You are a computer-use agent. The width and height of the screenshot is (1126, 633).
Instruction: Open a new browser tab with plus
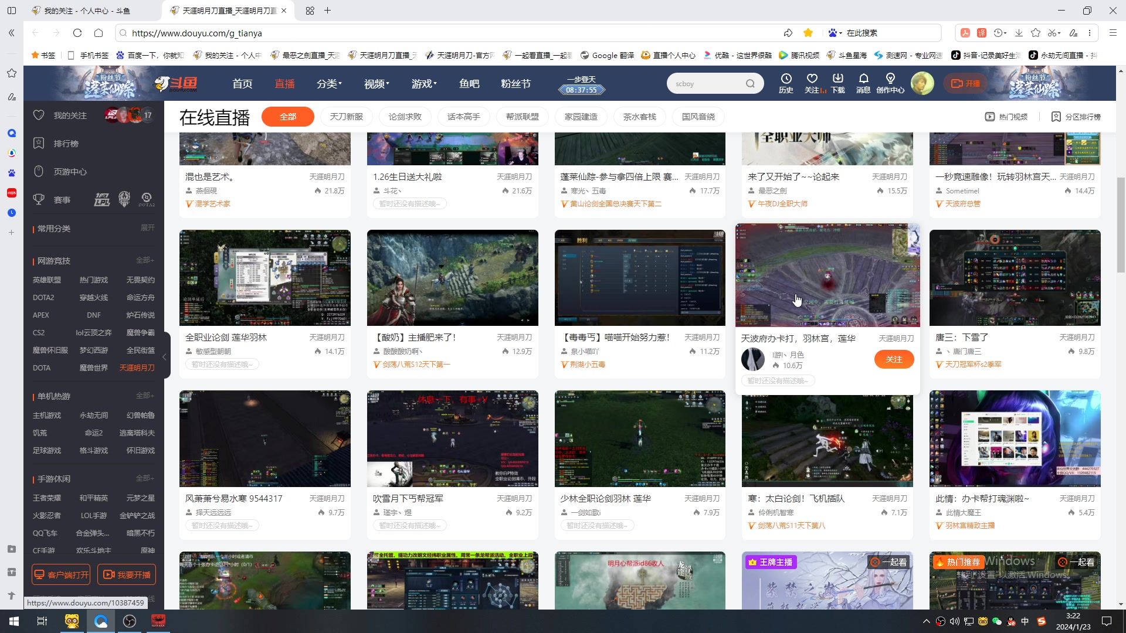(x=328, y=11)
